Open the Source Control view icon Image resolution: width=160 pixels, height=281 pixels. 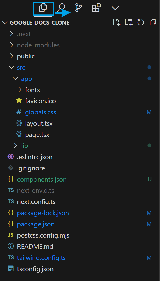[x=79, y=8]
